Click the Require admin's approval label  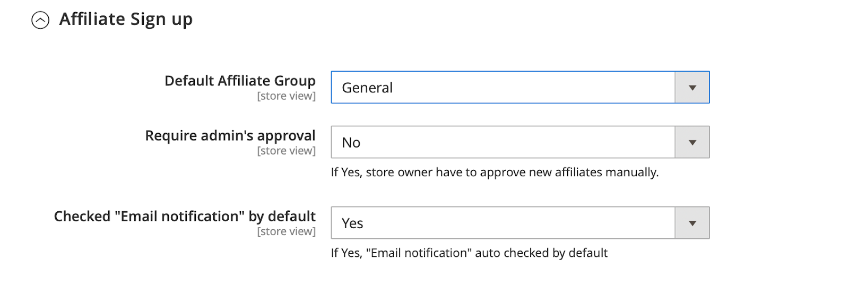(x=230, y=135)
